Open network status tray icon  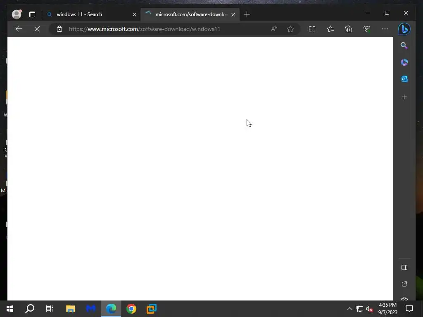[x=360, y=309]
